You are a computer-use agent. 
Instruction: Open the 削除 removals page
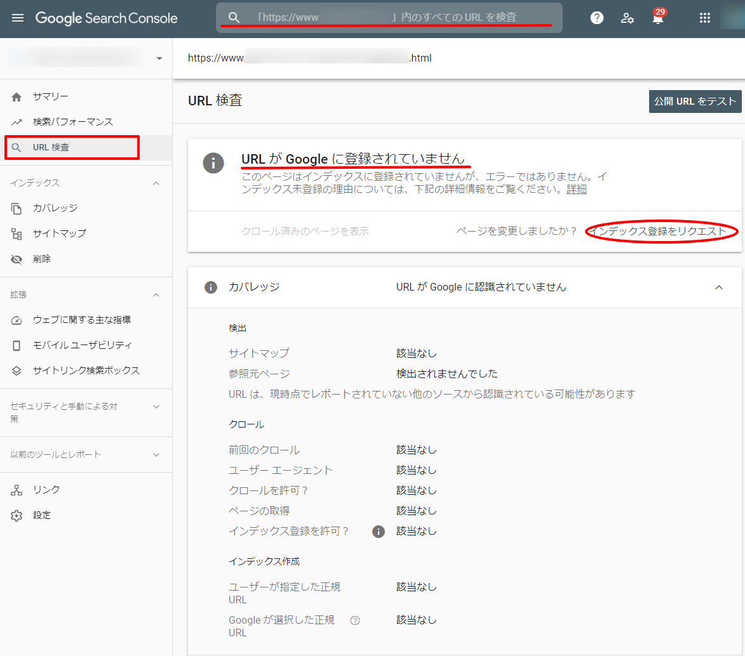click(86, 259)
